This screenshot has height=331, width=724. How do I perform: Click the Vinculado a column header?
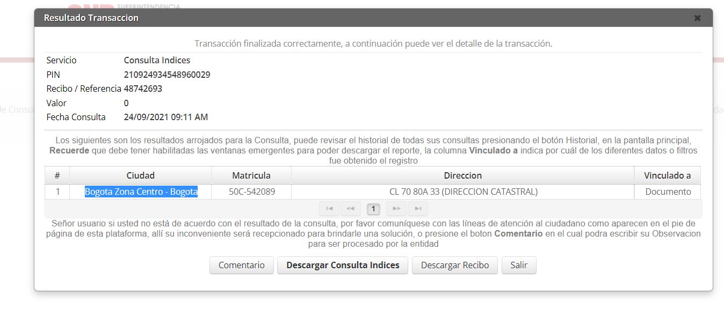pos(667,175)
